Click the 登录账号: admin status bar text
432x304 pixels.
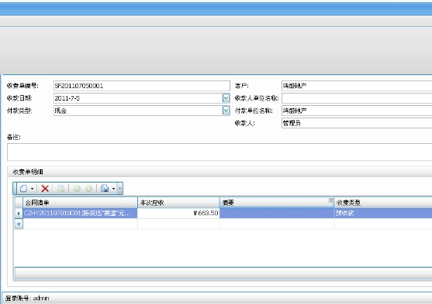click(x=27, y=298)
